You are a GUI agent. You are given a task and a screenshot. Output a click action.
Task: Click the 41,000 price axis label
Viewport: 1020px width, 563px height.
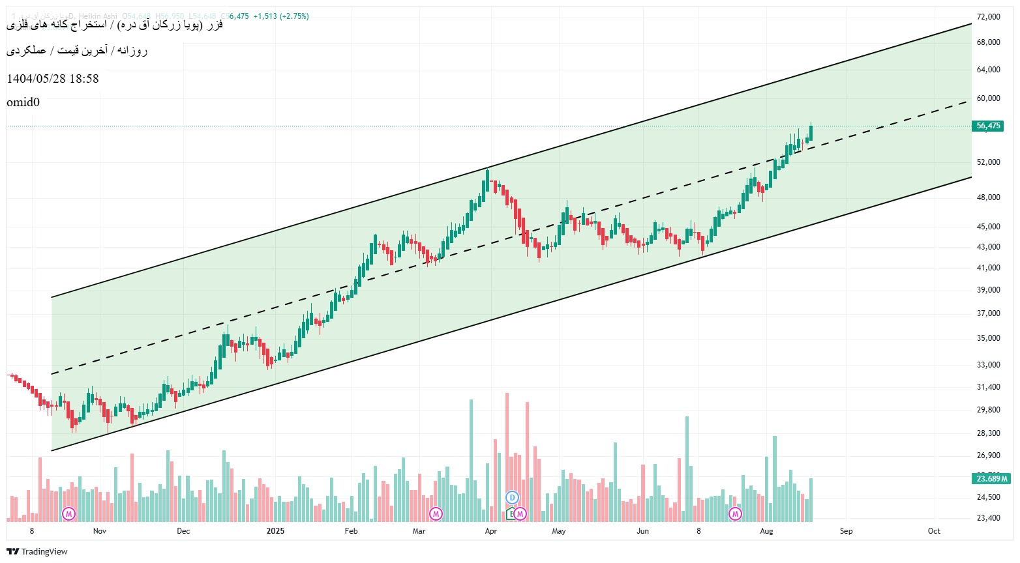(988, 268)
